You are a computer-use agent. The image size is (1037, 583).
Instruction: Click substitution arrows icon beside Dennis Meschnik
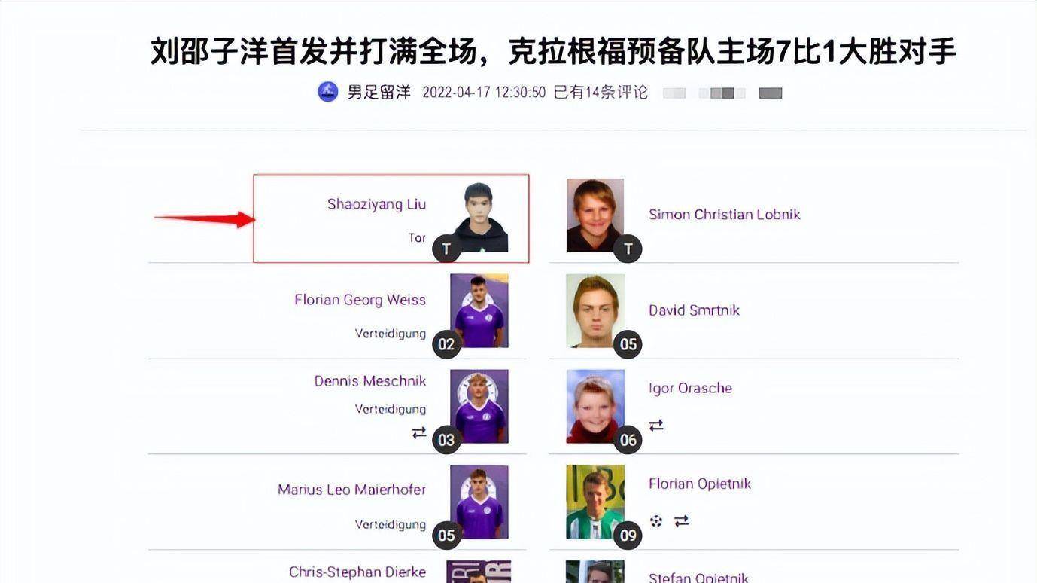click(419, 432)
